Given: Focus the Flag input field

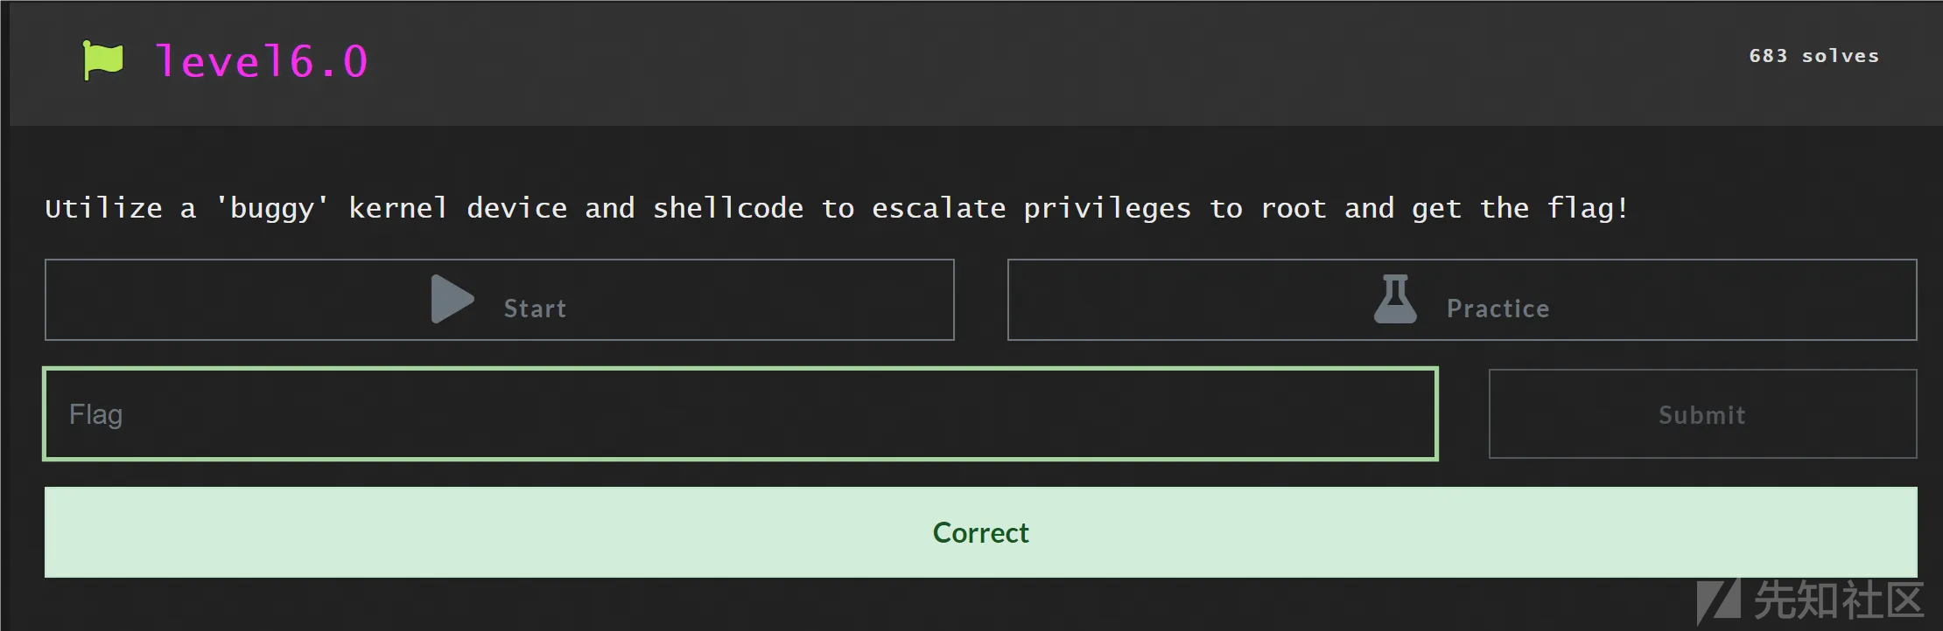Looking at the screenshot, I should [x=740, y=414].
